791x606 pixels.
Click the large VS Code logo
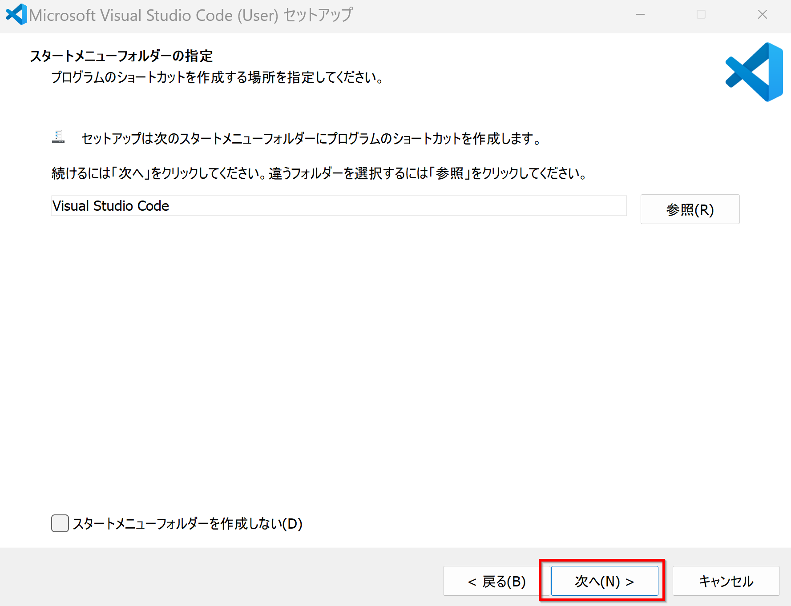coord(754,72)
